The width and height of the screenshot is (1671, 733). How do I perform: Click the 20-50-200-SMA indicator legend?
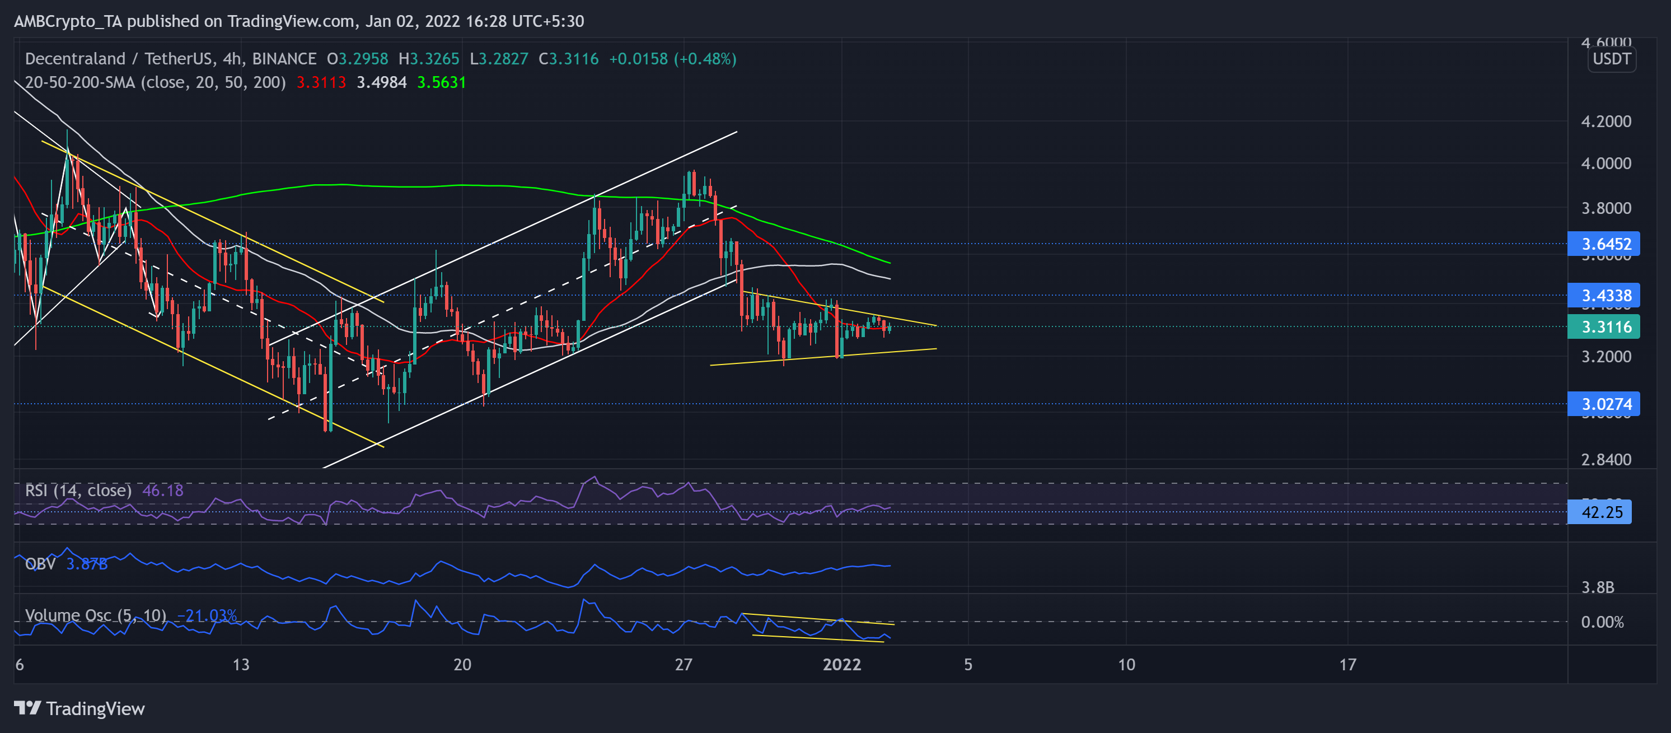155,82
